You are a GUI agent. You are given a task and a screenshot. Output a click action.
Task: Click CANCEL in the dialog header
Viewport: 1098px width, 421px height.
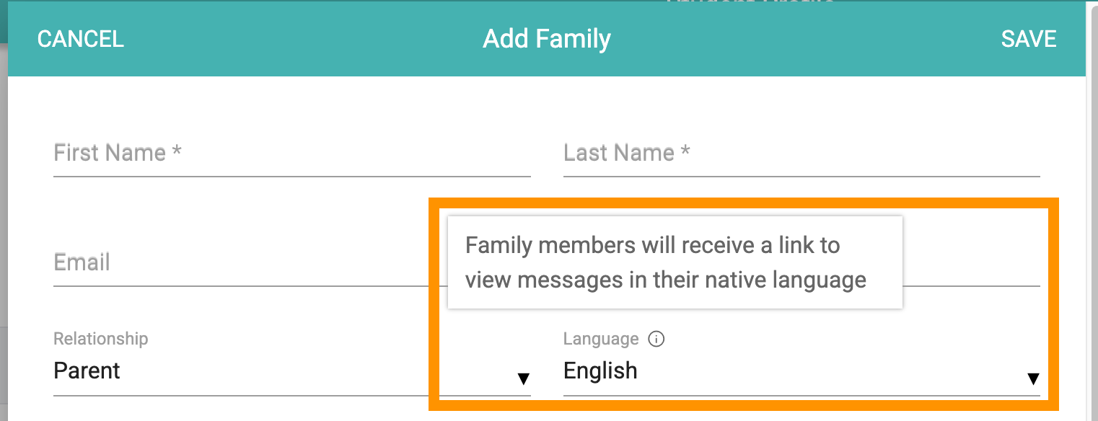81,39
